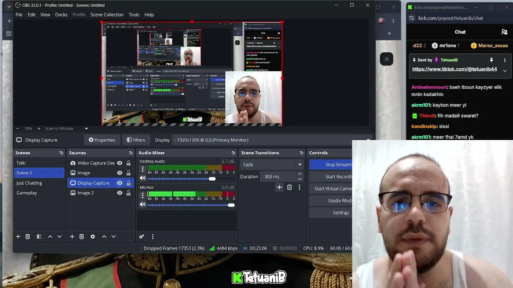Pop out the Scenes dock
The width and height of the screenshot is (513, 288).
(61, 153)
